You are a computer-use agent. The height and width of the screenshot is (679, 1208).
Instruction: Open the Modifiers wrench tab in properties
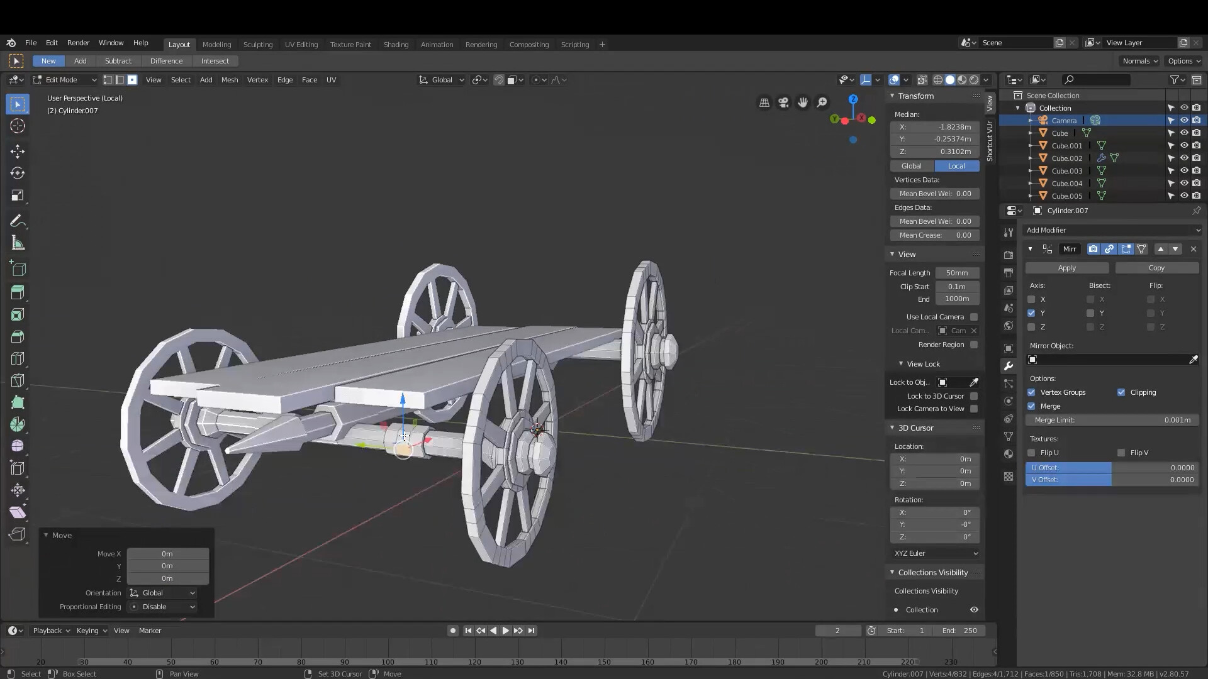click(1009, 366)
